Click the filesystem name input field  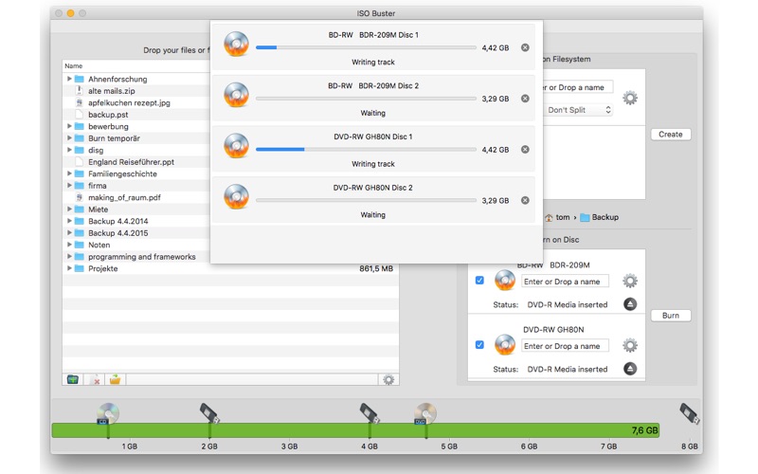coord(578,87)
